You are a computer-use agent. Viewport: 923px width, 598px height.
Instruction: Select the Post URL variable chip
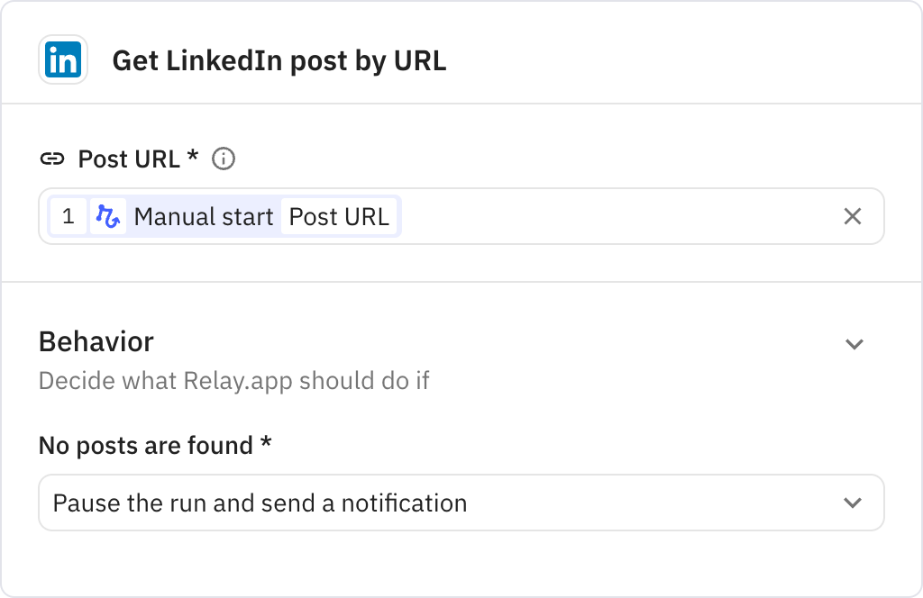click(x=341, y=216)
